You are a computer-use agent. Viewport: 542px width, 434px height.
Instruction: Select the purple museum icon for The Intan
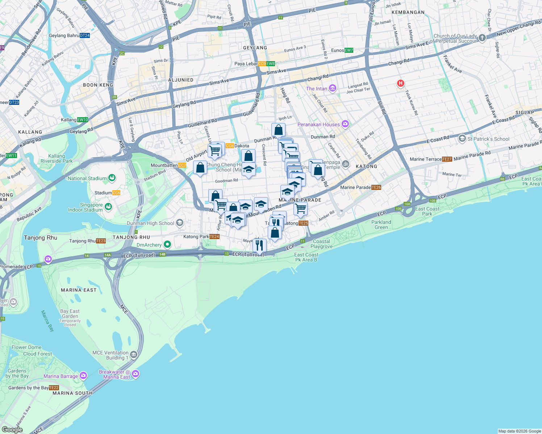click(332, 88)
